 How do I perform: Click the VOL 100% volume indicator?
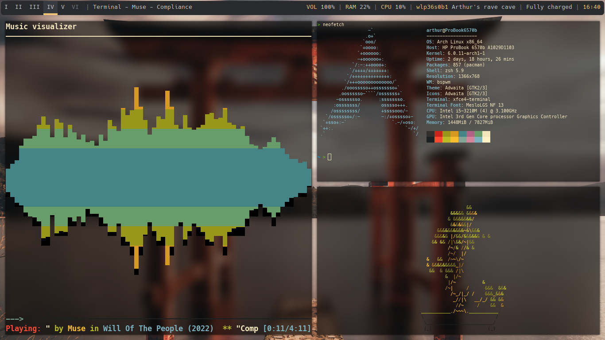[x=321, y=7]
